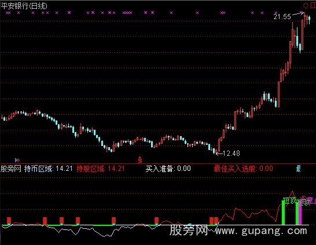The height and width of the screenshot is (245, 316).
Task: Click the red diamond icon at chart corner
Action: (x=306, y=5)
